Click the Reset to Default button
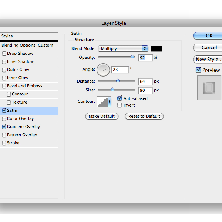This screenshot has width=222, height=222. 144,116
